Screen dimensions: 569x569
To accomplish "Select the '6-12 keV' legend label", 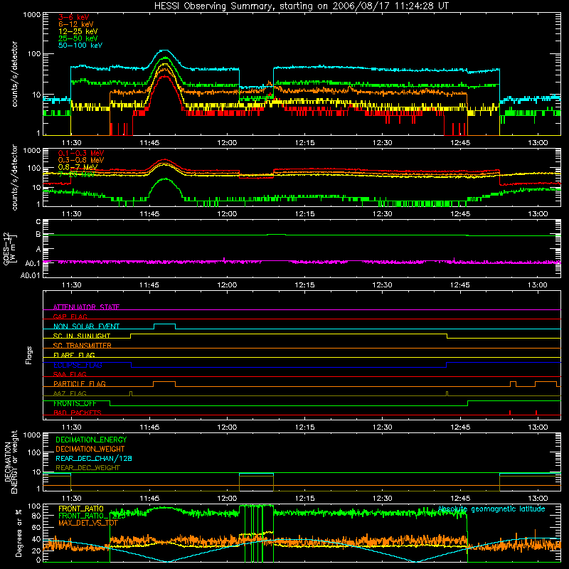I will point(76,24).
